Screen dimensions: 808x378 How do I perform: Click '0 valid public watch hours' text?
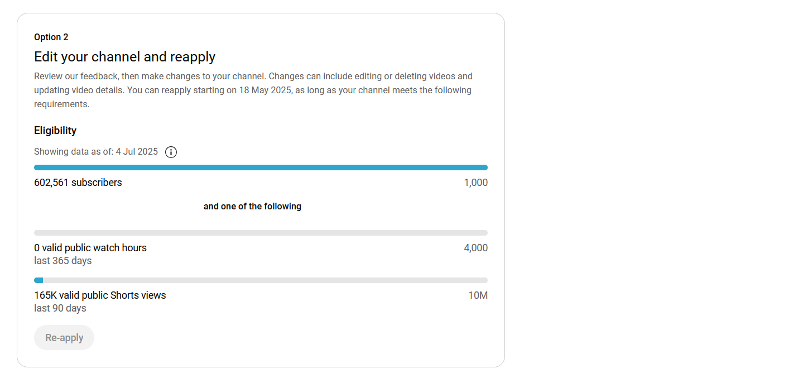[x=90, y=248]
